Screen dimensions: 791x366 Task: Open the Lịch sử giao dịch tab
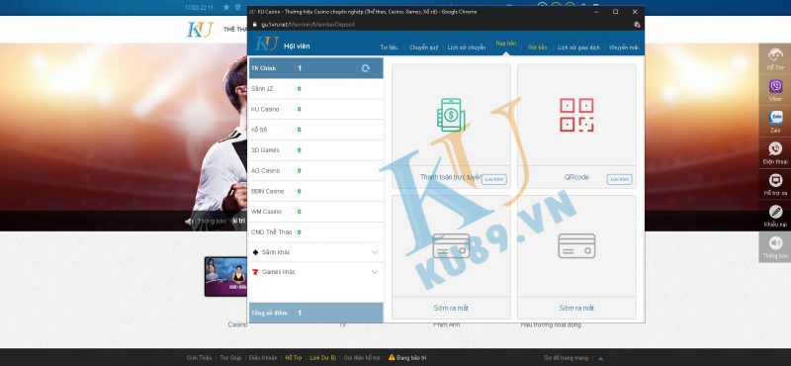click(578, 47)
